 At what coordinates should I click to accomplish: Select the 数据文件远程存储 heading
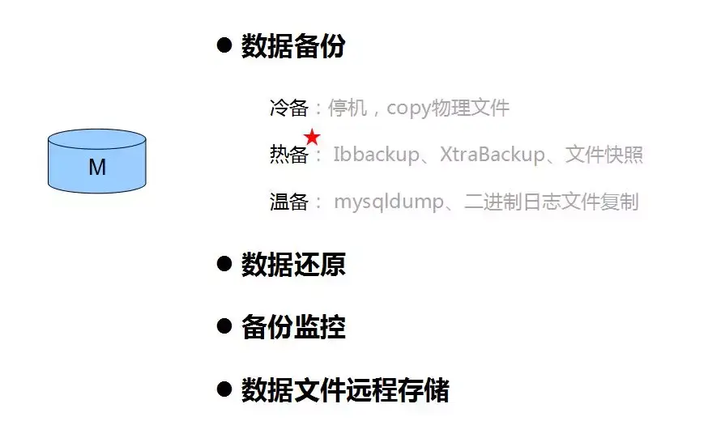345,390
